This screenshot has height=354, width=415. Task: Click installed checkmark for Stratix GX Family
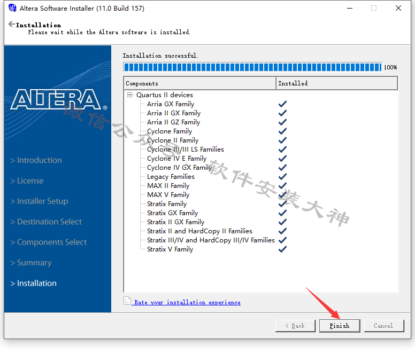(x=282, y=213)
